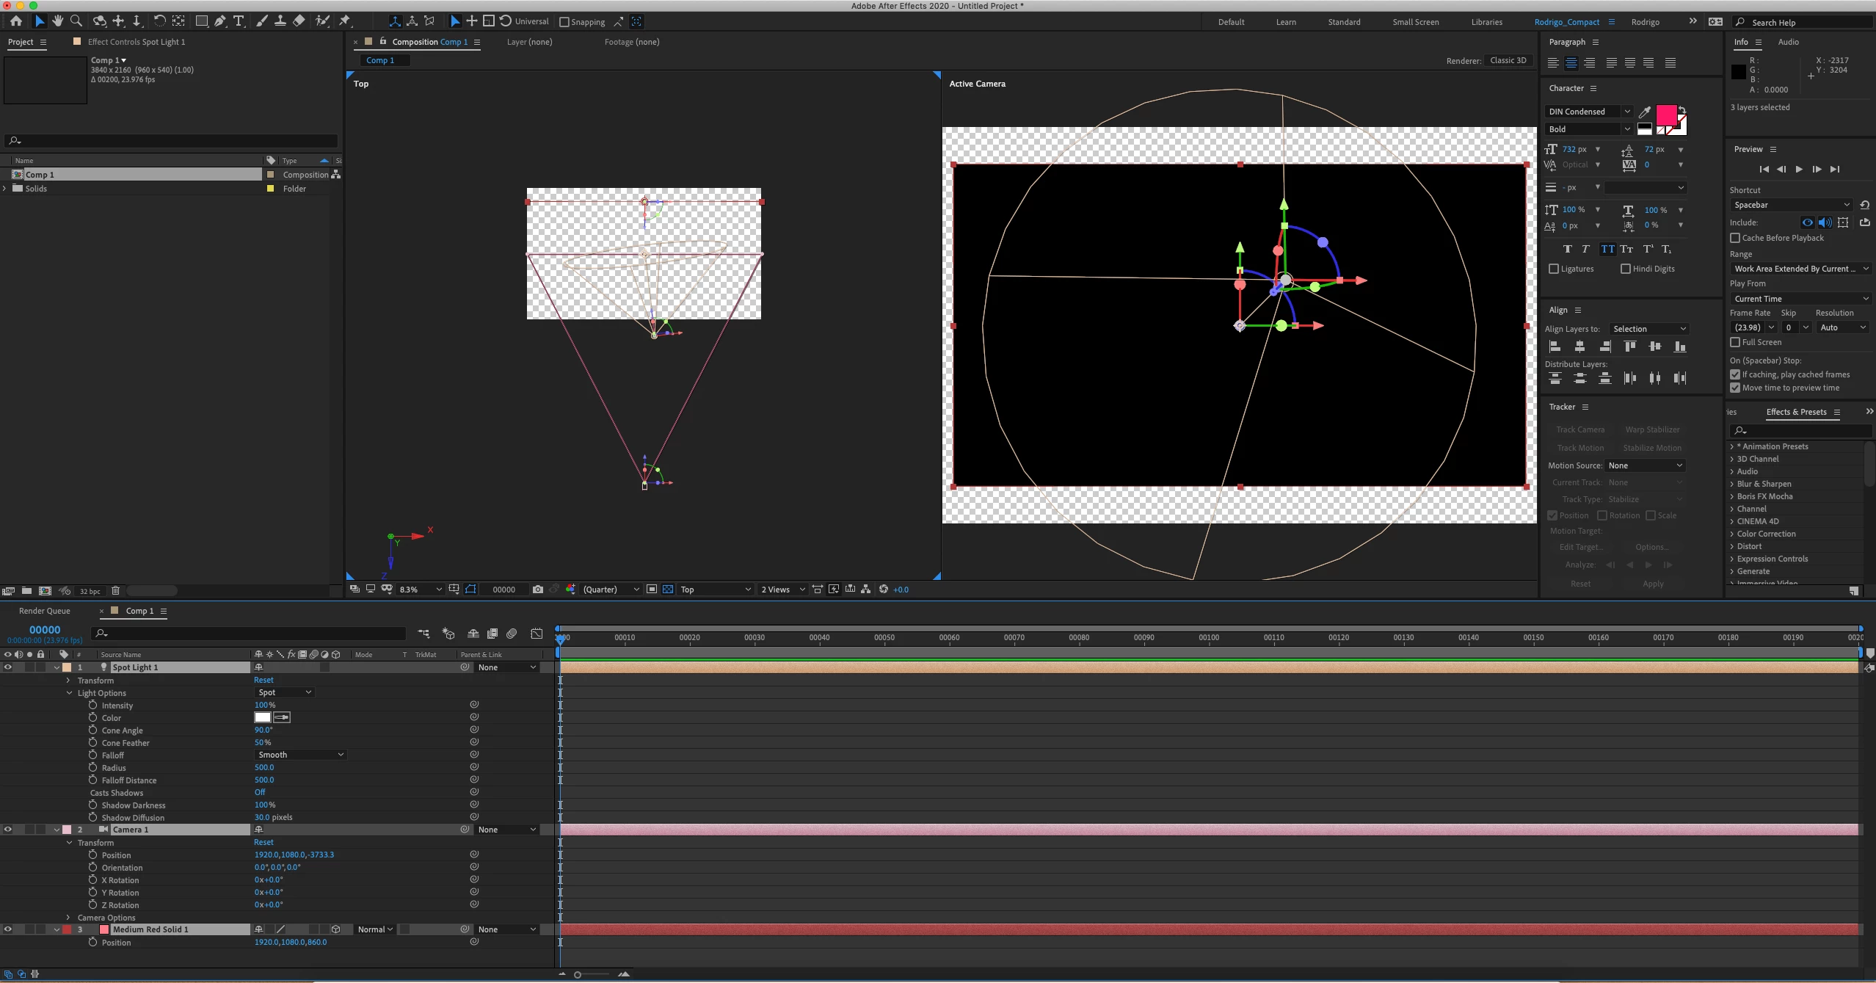Screen dimensions: 1876x983
Task: Select the Pen tool
Action: pos(219,21)
